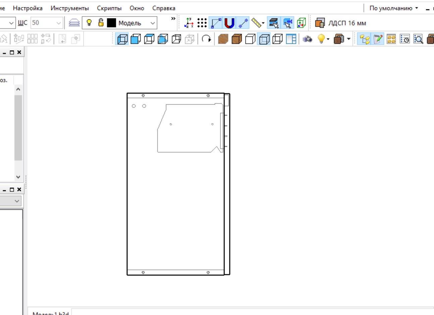Click the layers stack icon
The image size is (434, 315).
[74, 23]
